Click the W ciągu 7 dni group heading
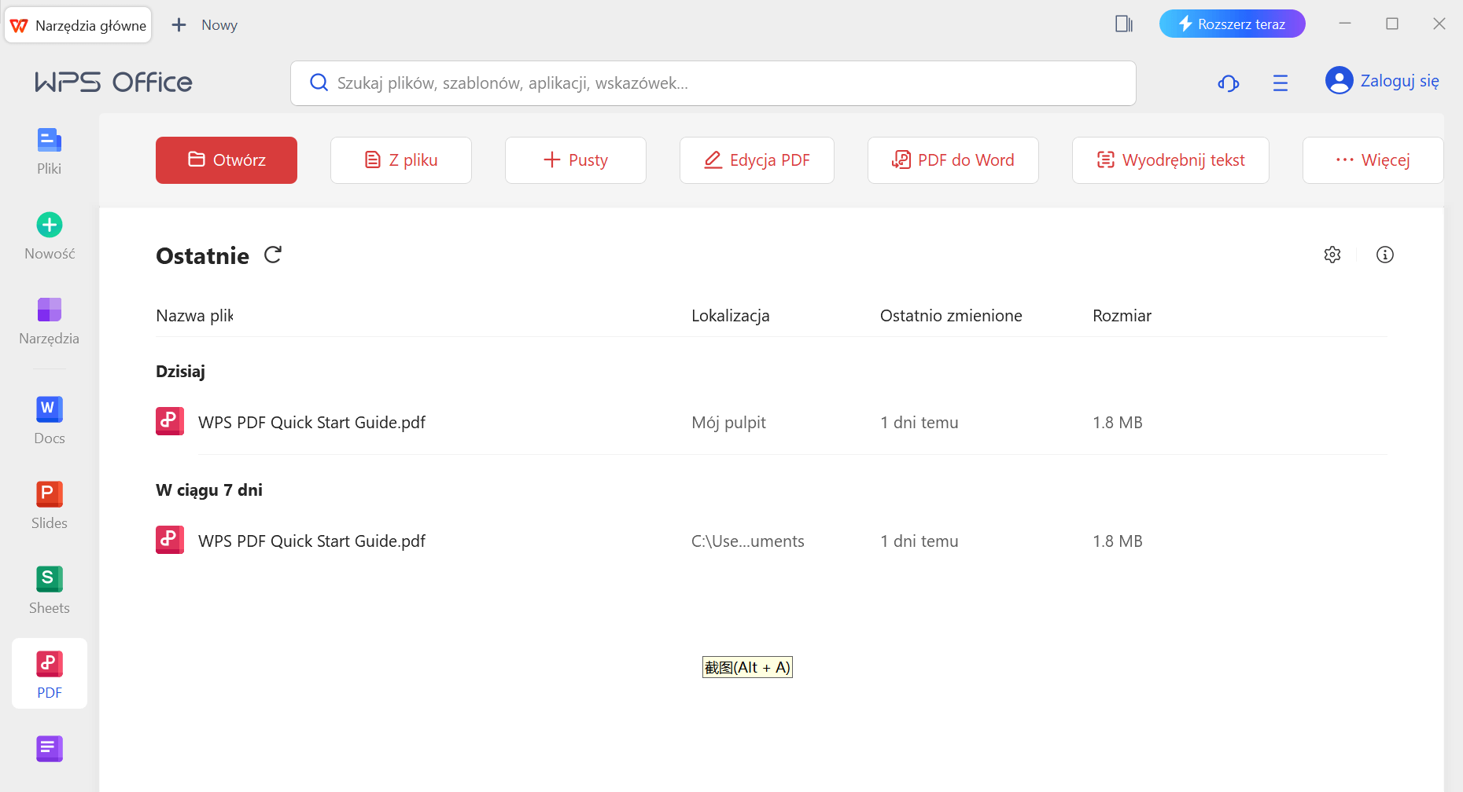 [209, 490]
